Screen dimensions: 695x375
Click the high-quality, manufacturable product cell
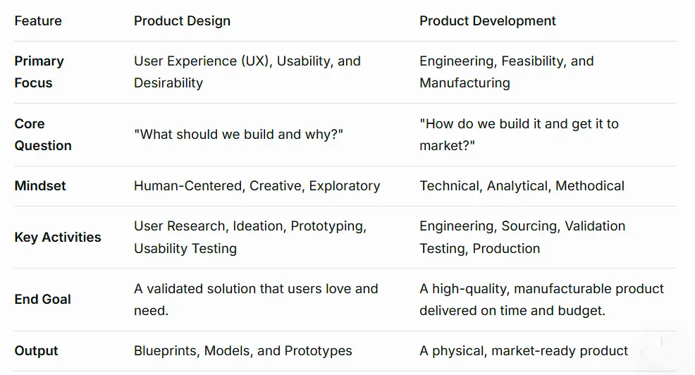pos(541,300)
